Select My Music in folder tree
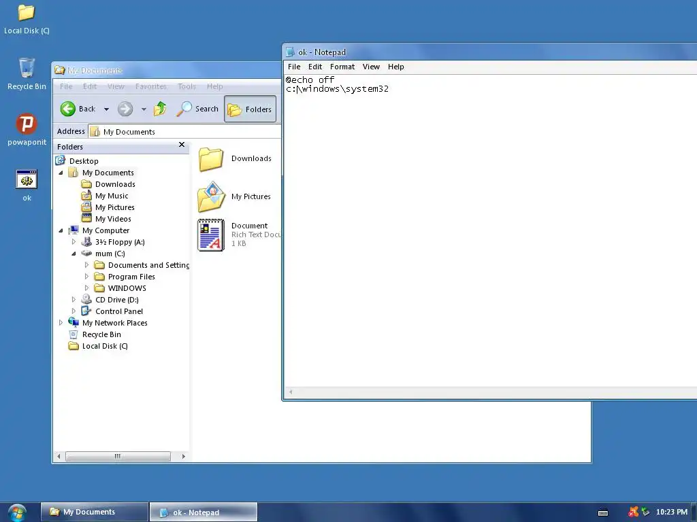697x522 pixels. pos(112,196)
